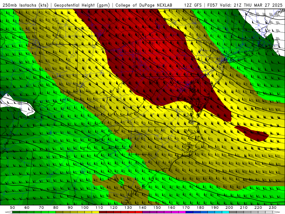Click the 170 value on the color scale
Screen dimensions: 285x214
[186, 208]
